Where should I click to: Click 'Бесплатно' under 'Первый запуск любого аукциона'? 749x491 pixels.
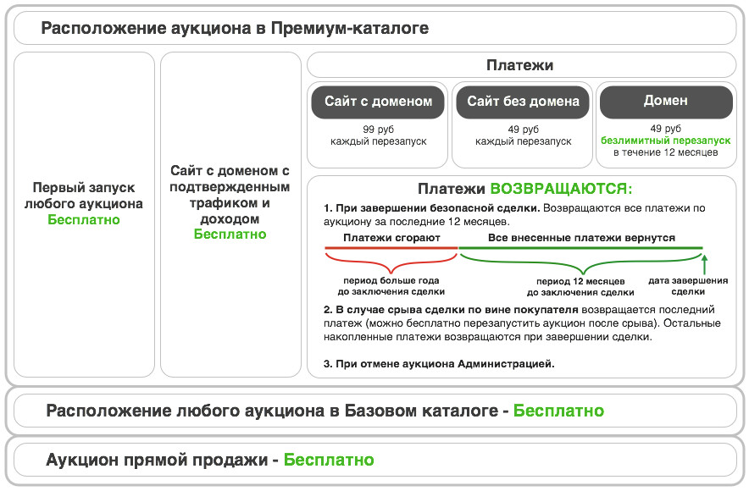pos(84,219)
